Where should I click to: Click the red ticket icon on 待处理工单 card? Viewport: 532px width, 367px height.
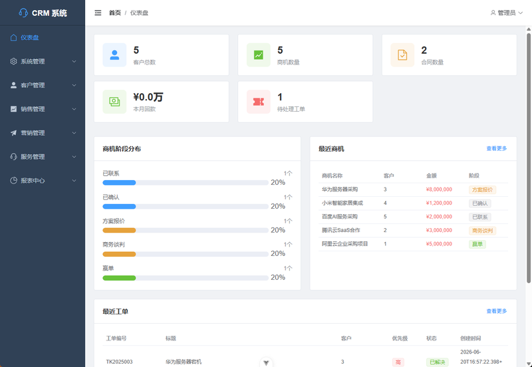(x=259, y=102)
